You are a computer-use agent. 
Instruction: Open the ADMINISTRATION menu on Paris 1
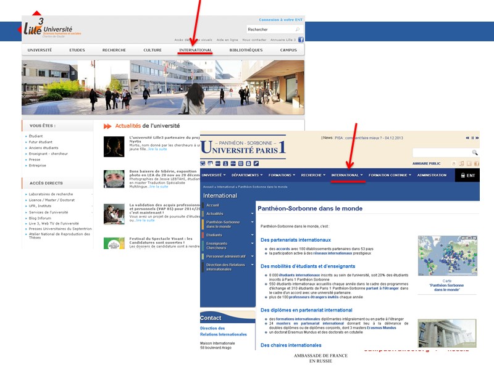(x=432, y=175)
